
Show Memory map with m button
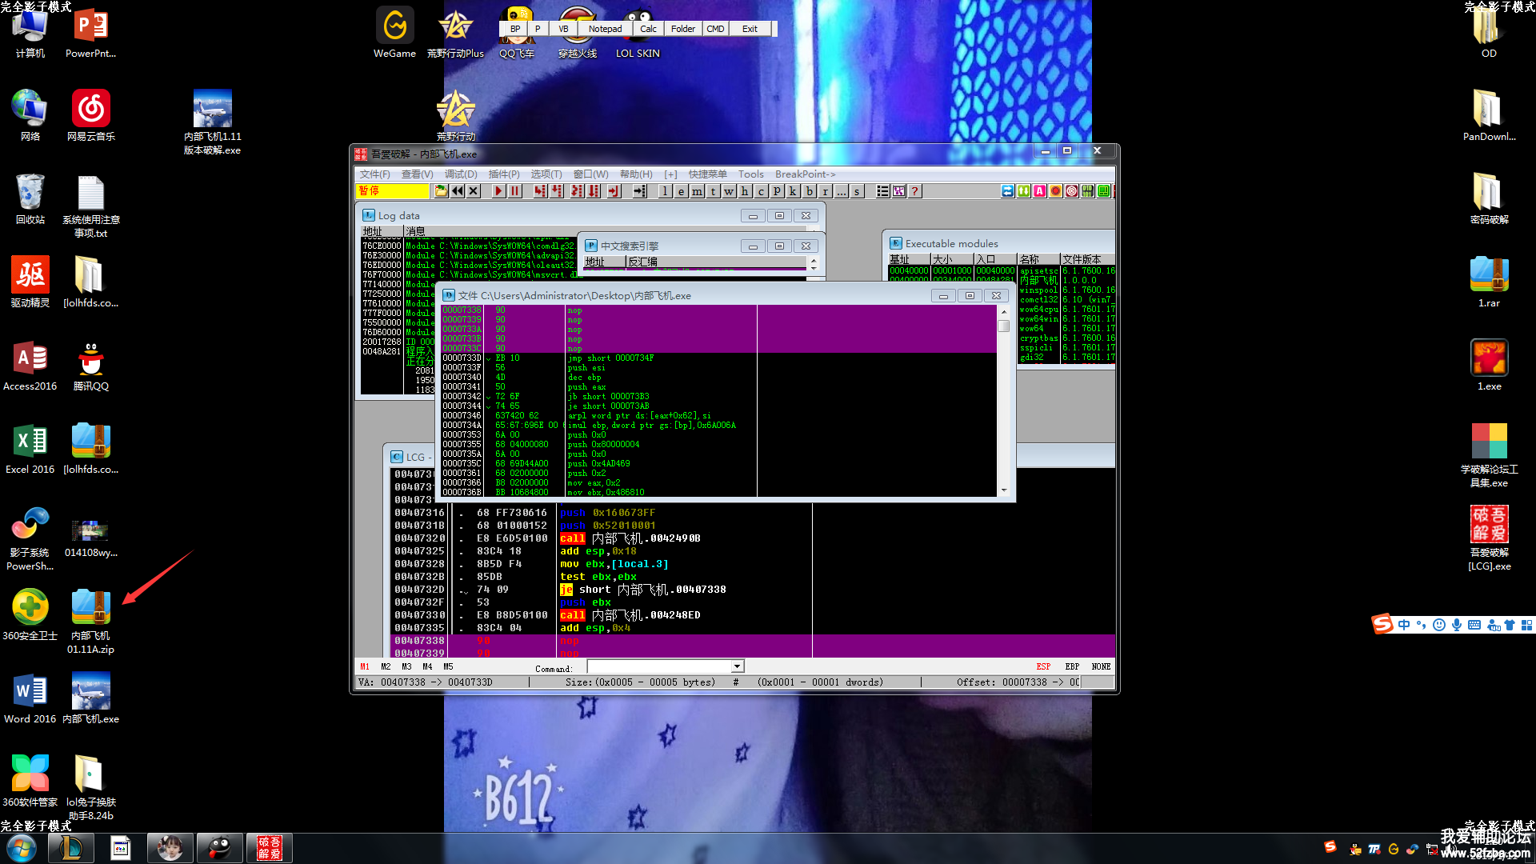(697, 191)
